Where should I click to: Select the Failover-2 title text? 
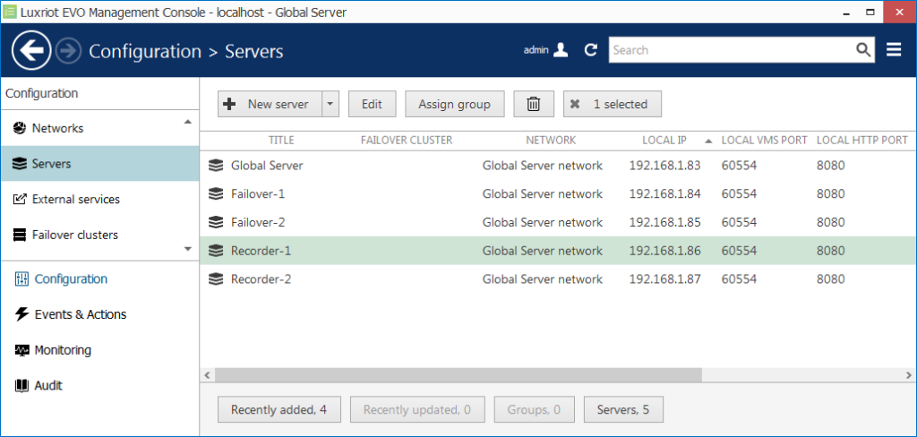point(258,222)
